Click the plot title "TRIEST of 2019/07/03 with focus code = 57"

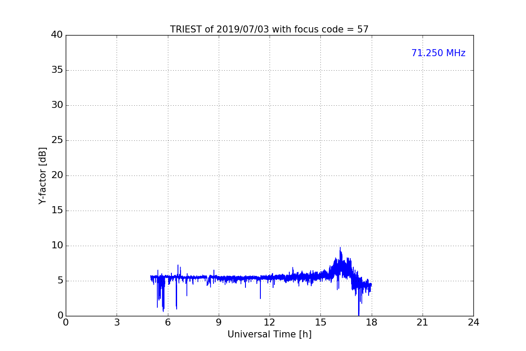(269, 29)
